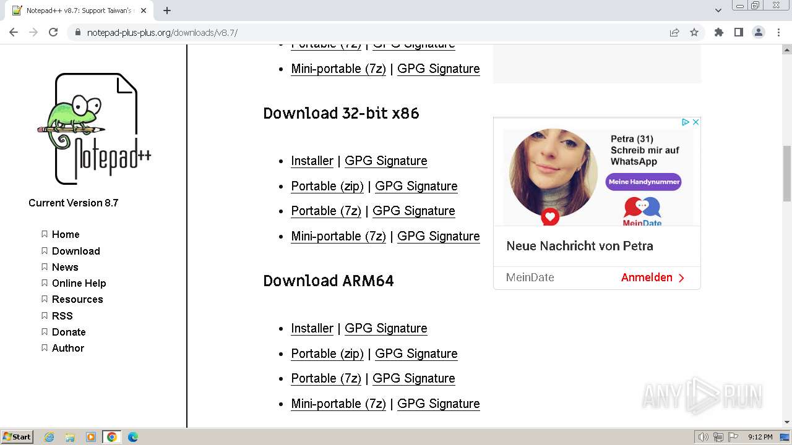This screenshot has width=792, height=445.
Task: Click the network tray icon
Action: (718, 437)
